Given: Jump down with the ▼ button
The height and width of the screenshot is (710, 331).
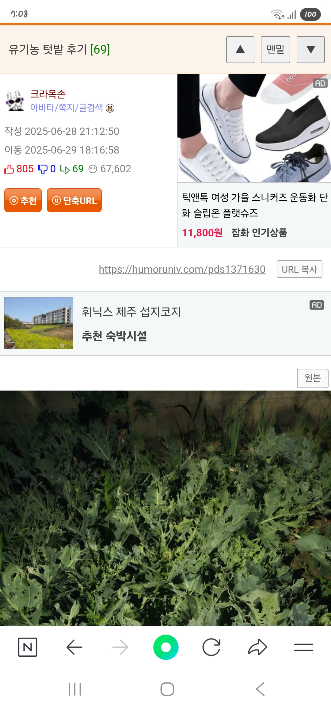Looking at the screenshot, I should (311, 50).
